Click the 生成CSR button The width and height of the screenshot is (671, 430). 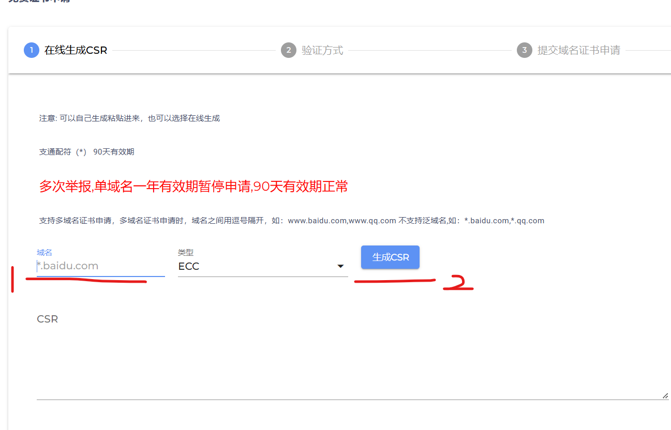(x=390, y=257)
